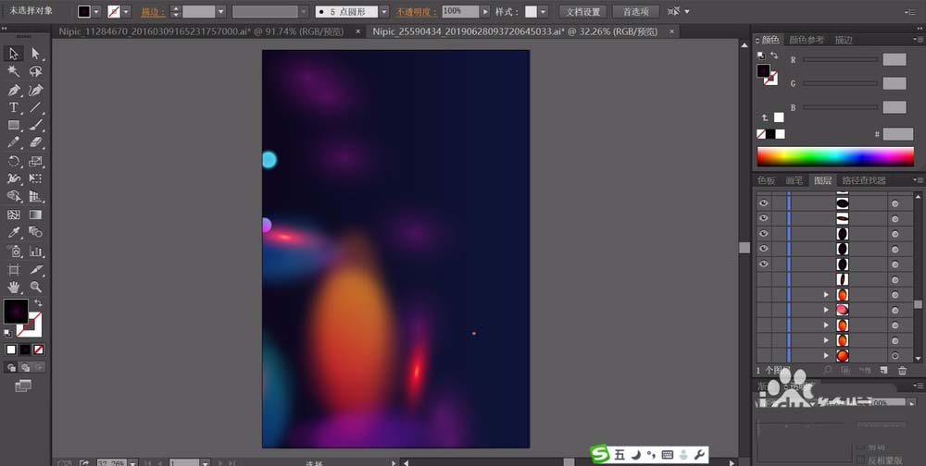Select the Free Transform tool
Viewport: 926px width, 466px height.
tap(35, 178)
